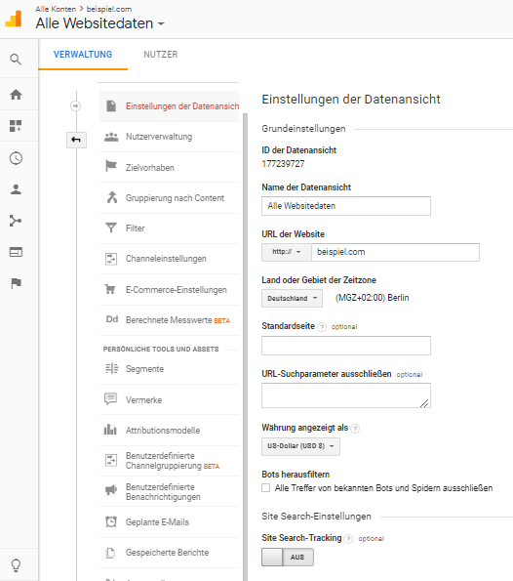Click the admin menu vertical scrollbar
The image size is (513, 581).
pos(245,347)
